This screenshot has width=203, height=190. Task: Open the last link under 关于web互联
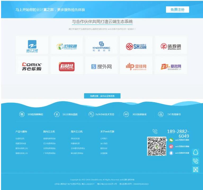tap(104, 153)
